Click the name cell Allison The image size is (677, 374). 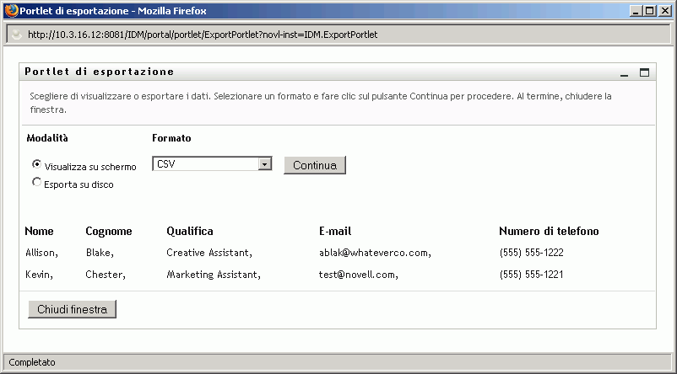pyautogui.click(x=41, y=253)
